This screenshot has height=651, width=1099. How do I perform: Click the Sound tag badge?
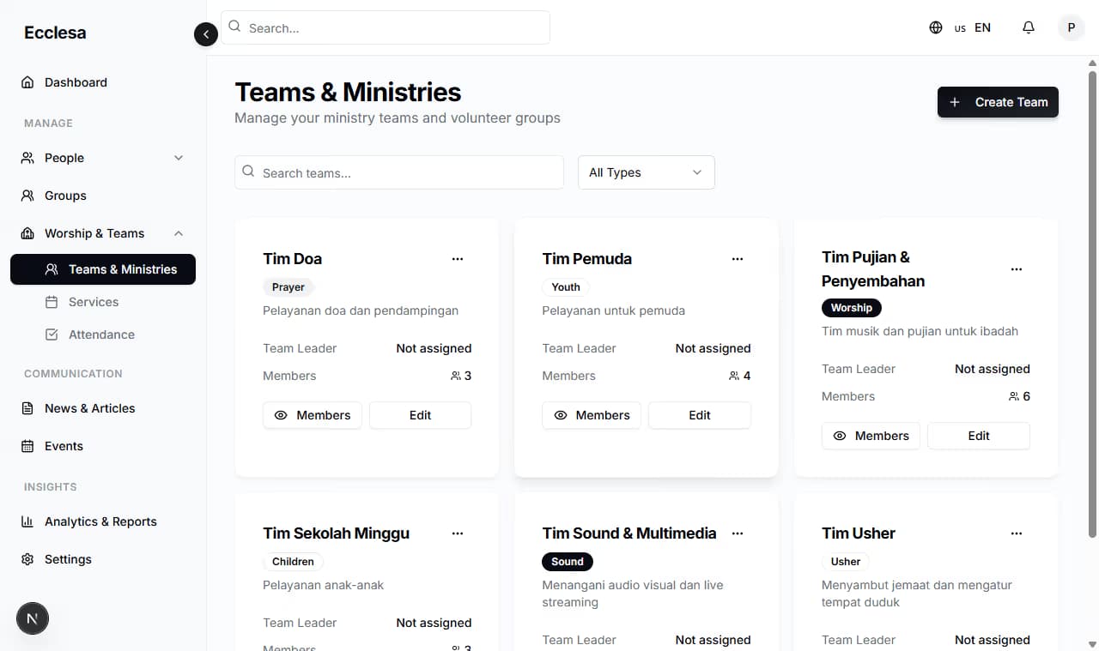click(x=568, y=562)
